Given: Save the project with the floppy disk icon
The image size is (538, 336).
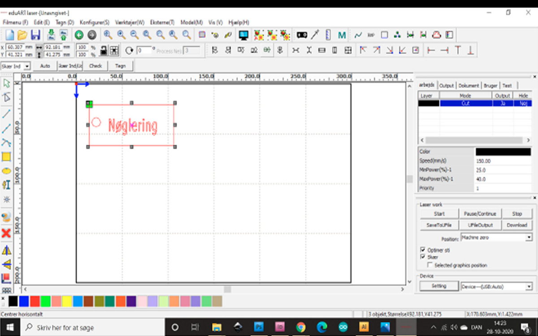Looking at the screenshot, I should [35, 34].
